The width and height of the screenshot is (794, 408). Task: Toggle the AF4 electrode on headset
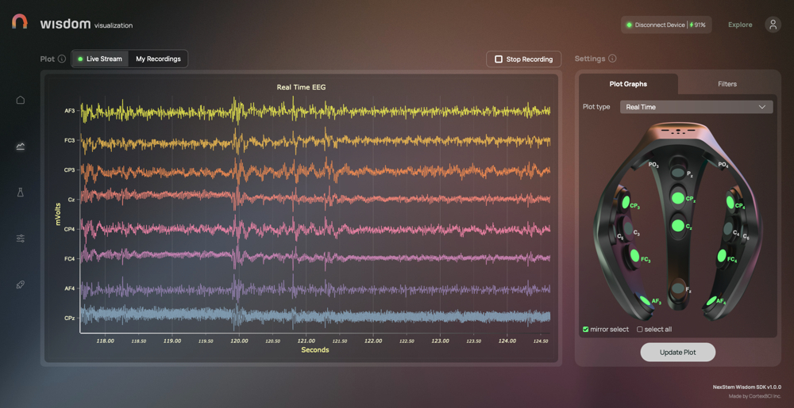(x=711, y=302)
